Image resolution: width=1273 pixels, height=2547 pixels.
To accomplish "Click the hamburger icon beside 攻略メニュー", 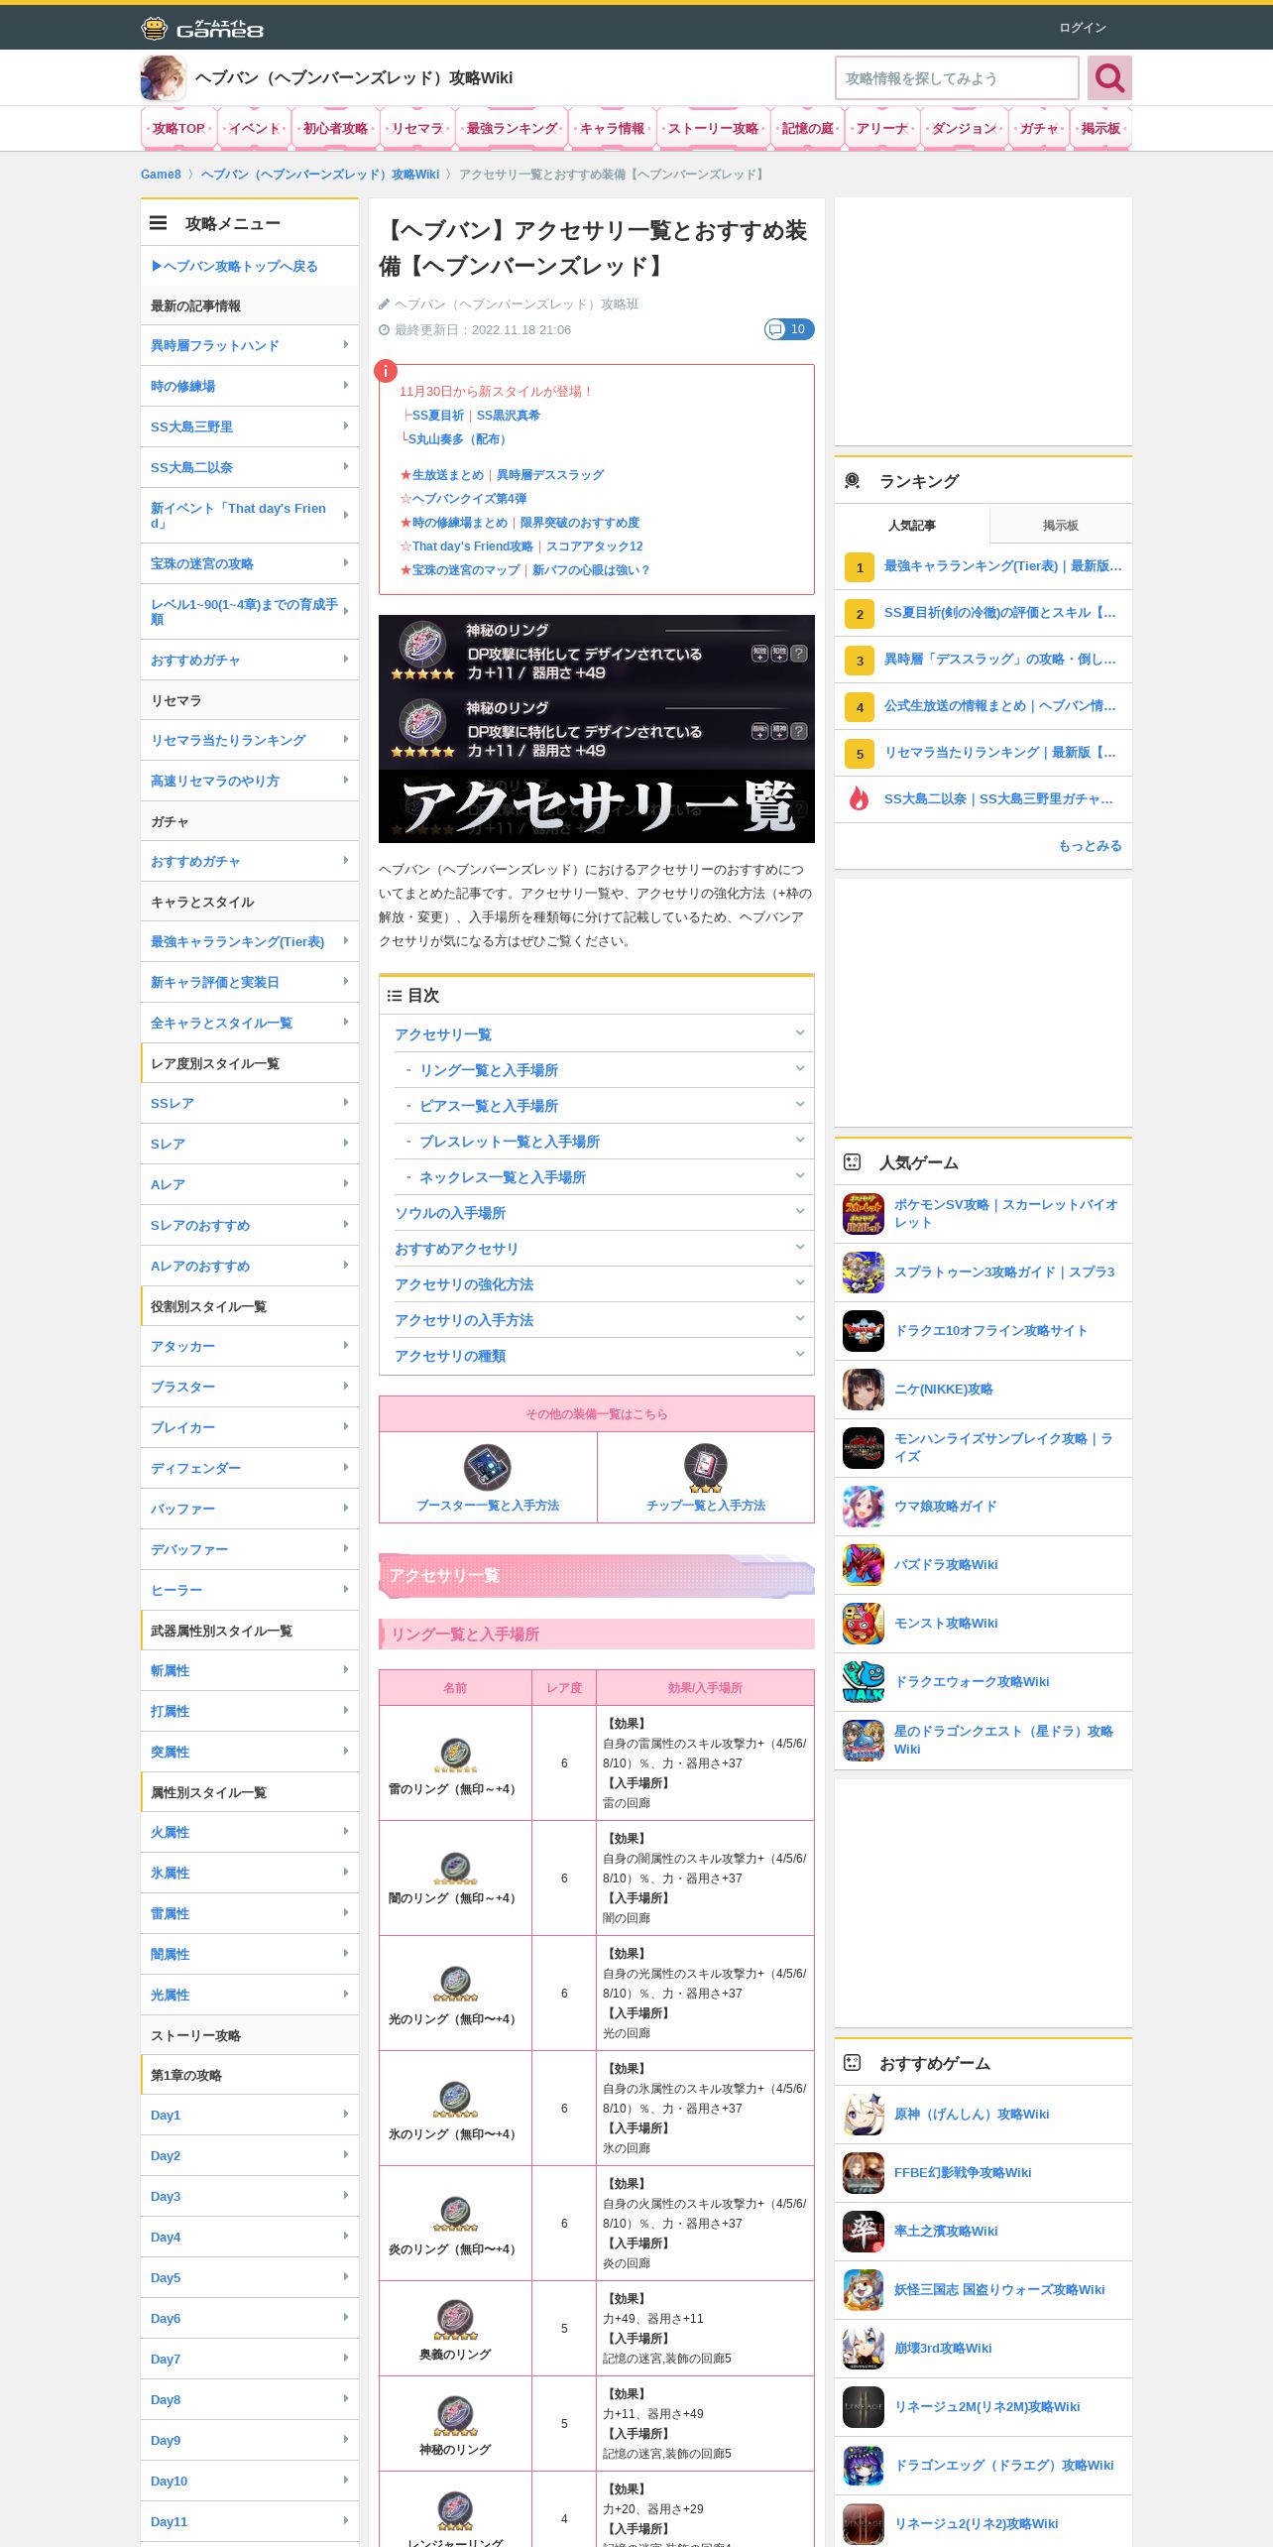I will click(158, 223).
